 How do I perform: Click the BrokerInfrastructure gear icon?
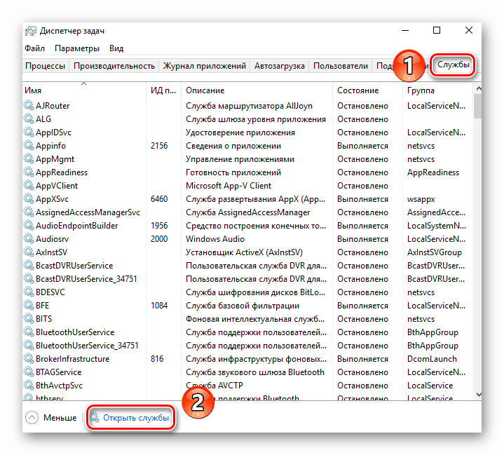click(x=29, y=358)
